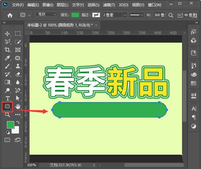Image resolution: width=201 pixels, height=169 pixels.
Task: Click the Home button in options bar
Action: pos(10,15)
